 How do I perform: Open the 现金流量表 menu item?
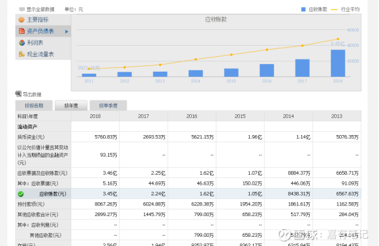point(40,54)
